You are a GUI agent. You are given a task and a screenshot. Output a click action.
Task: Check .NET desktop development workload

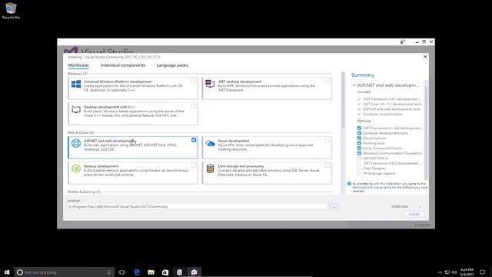[x=327, y=81]
